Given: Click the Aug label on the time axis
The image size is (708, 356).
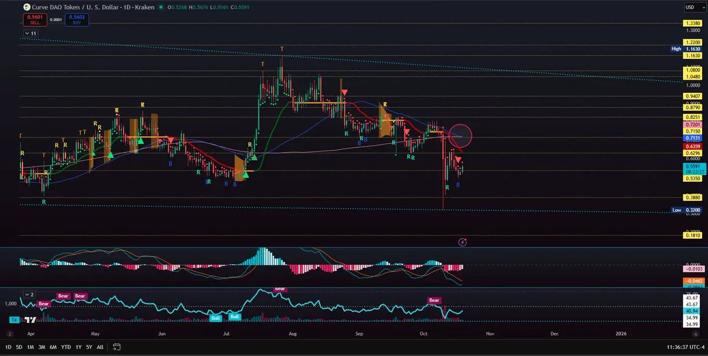Looking at the screenshot, I should [x=293, y=334].
